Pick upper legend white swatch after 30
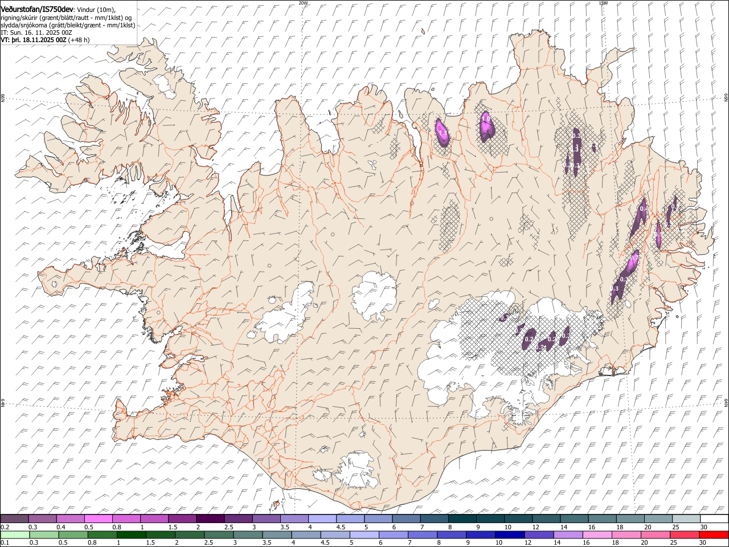Viewport: 729px width, 547px height. click(714, 519)
